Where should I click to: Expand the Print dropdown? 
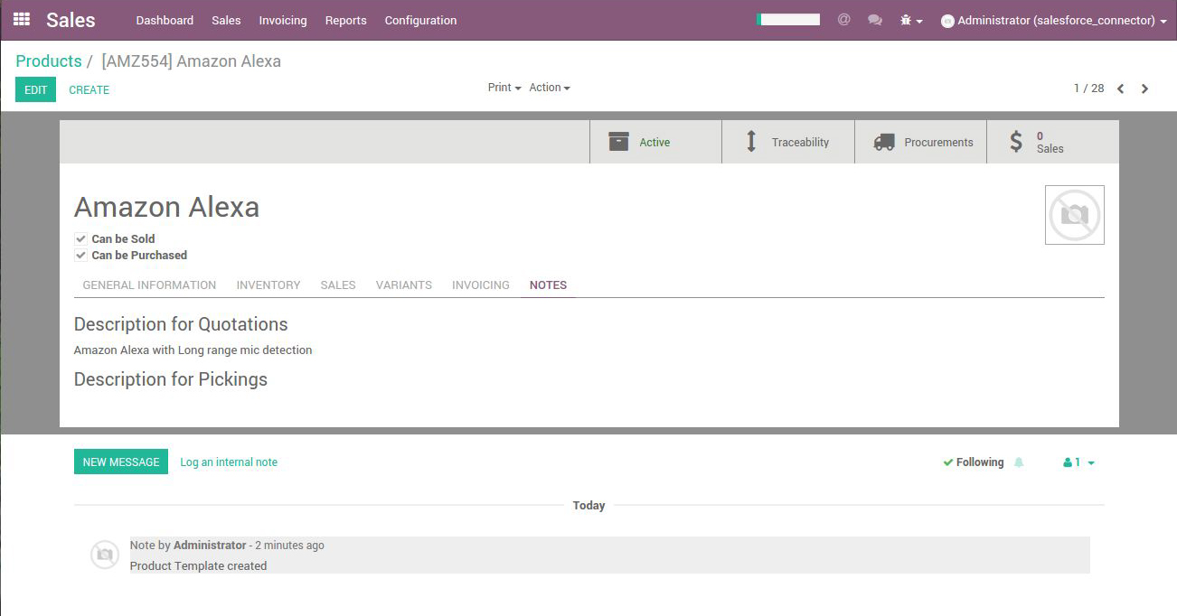[504, 88]
